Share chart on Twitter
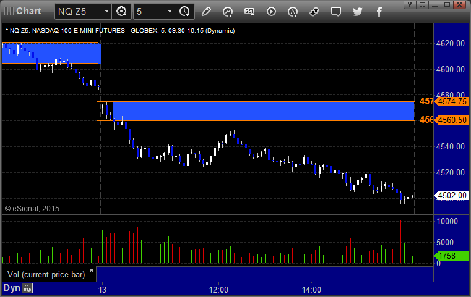471x297 pixels. (x=358, y=12)
